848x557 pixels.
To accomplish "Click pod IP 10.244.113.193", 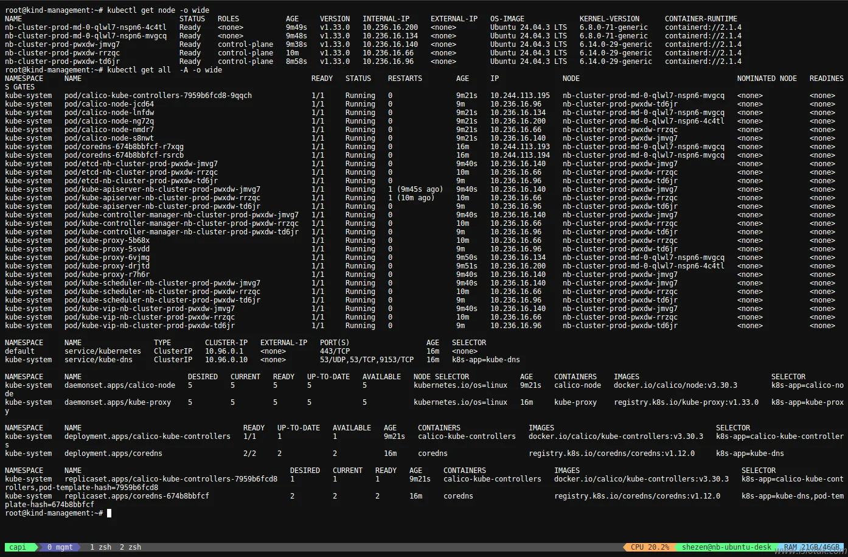I will (x=520, y=147).
